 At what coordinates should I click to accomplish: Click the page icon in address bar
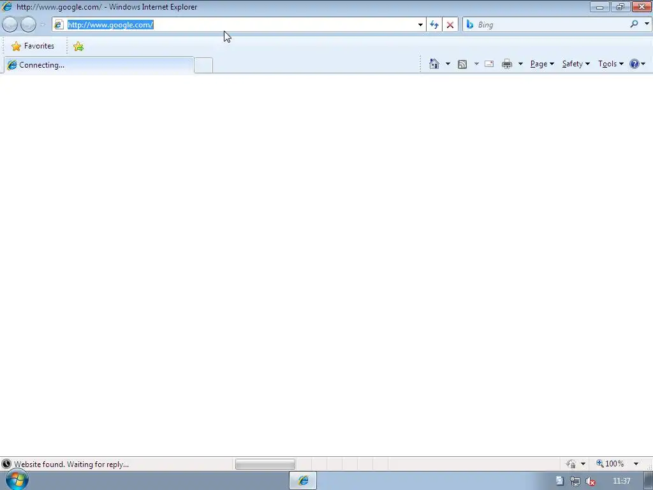pyautogui.click(x=59, y=25)
